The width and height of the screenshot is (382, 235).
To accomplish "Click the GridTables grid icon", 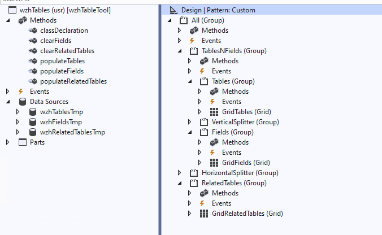I will pyautogui.click(x=214, y=112).
